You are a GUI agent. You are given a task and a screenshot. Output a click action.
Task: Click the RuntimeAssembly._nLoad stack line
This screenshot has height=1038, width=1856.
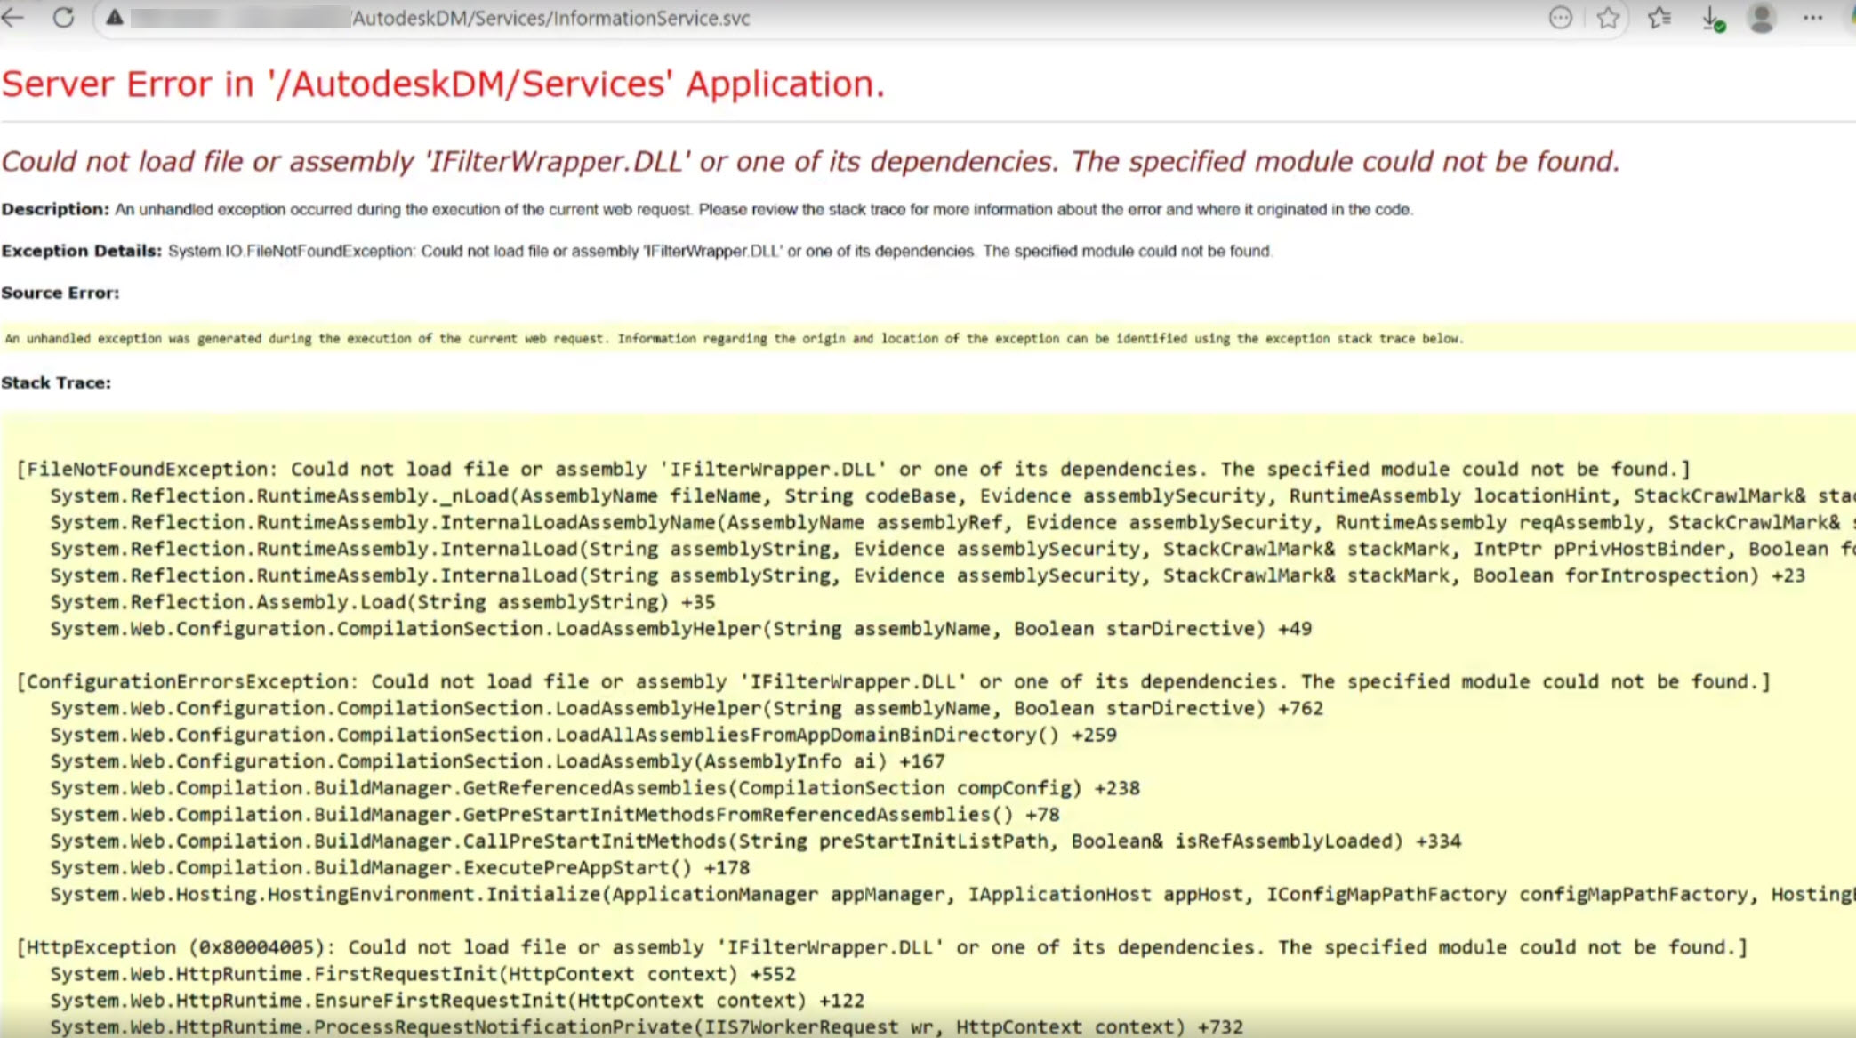(x=952, y=495)
